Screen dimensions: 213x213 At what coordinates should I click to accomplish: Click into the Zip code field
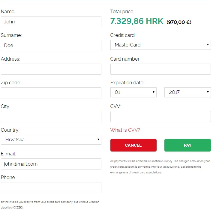[x=51, y=93]
